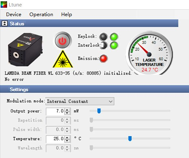Click the red laser power button
The height and width of the screenshot is (158, 189).
pyautogui.click(x=62, y=40)
